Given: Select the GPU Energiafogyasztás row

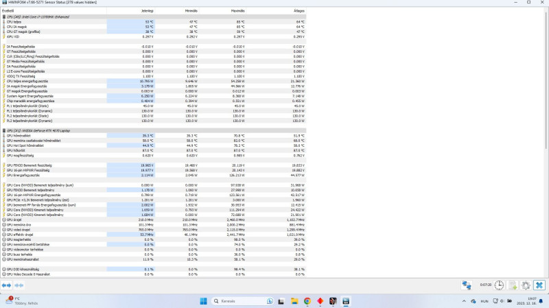Looking at the screenshot, I should click(153, 175).
